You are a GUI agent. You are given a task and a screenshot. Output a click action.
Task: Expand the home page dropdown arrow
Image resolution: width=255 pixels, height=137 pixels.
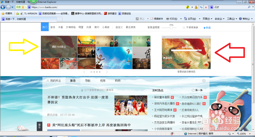click(x=200, y=19)
